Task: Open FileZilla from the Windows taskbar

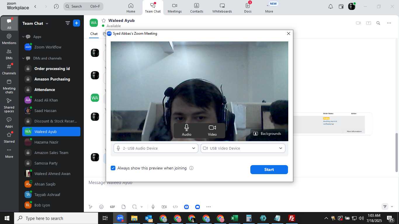Action: tap(292, 218)
